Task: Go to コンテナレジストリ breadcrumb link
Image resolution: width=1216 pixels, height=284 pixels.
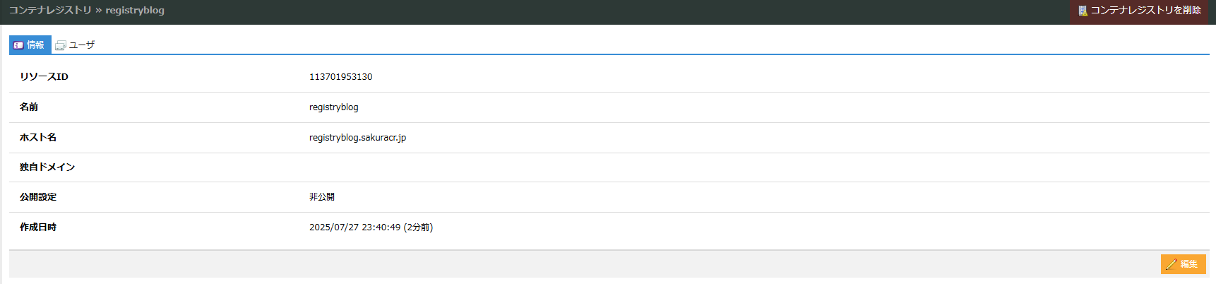Action: [x=50, y=11]
